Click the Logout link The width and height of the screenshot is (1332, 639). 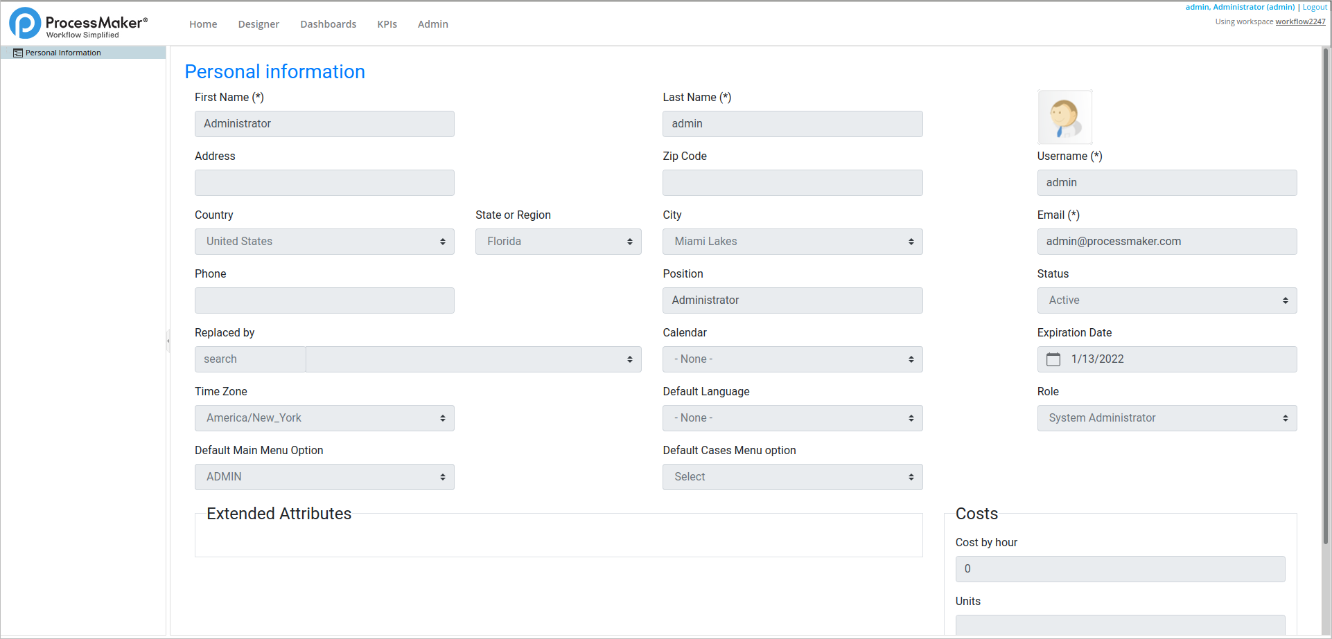(1314, 7)
